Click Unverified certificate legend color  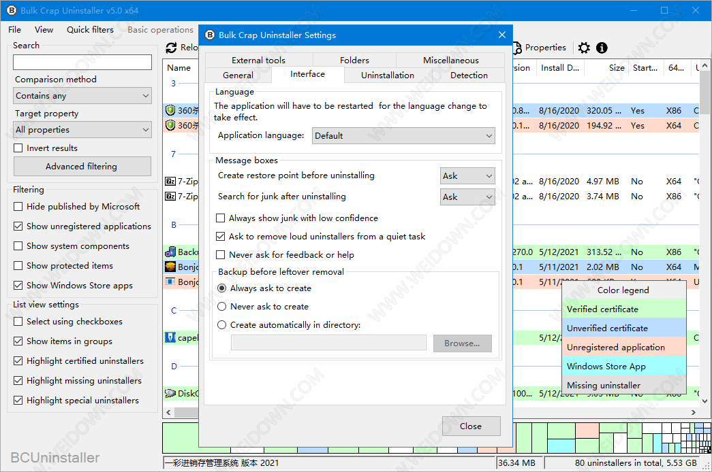click(x=623, y=328)
